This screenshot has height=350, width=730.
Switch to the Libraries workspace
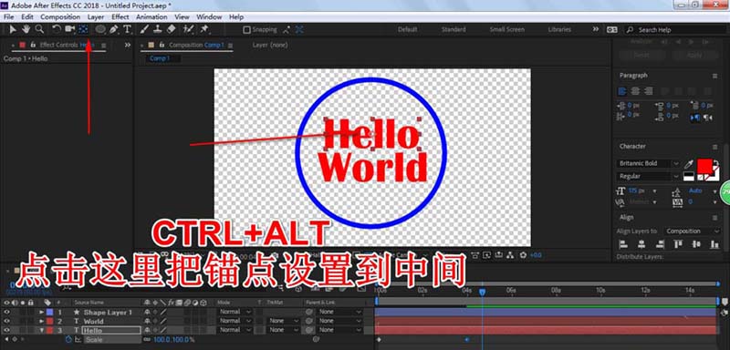click(559, 30)
